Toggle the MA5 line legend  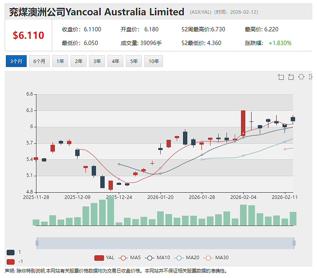129,258
